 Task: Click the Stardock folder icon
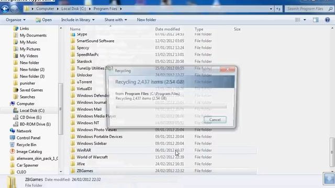click(73, 62)
